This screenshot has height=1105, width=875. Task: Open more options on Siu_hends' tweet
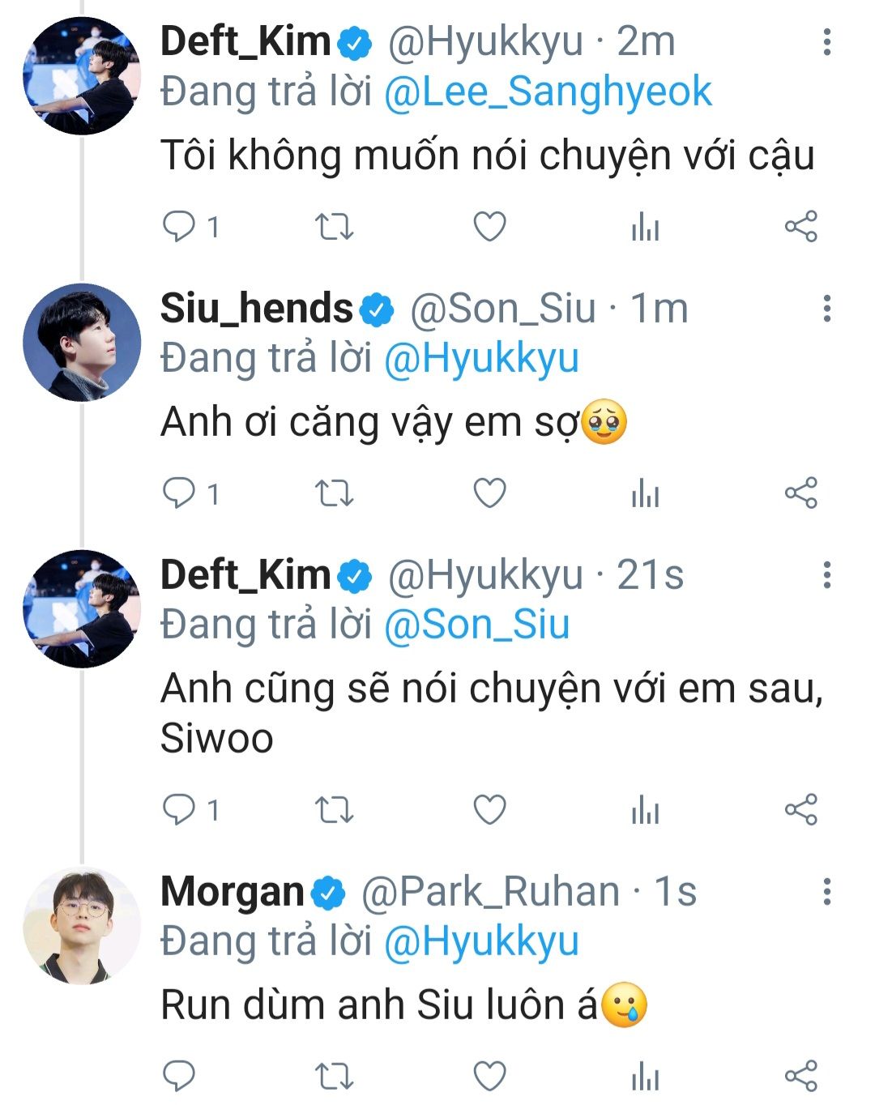pyautogui.click(x=826, y=309)
